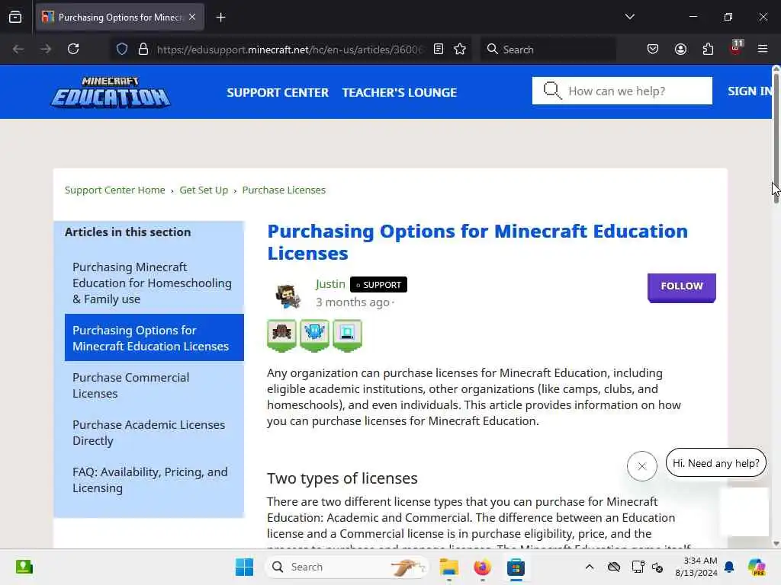
Task: Go to Get Set Up breadcrumb
Action: pyautogui.click(x=203, y=190)
